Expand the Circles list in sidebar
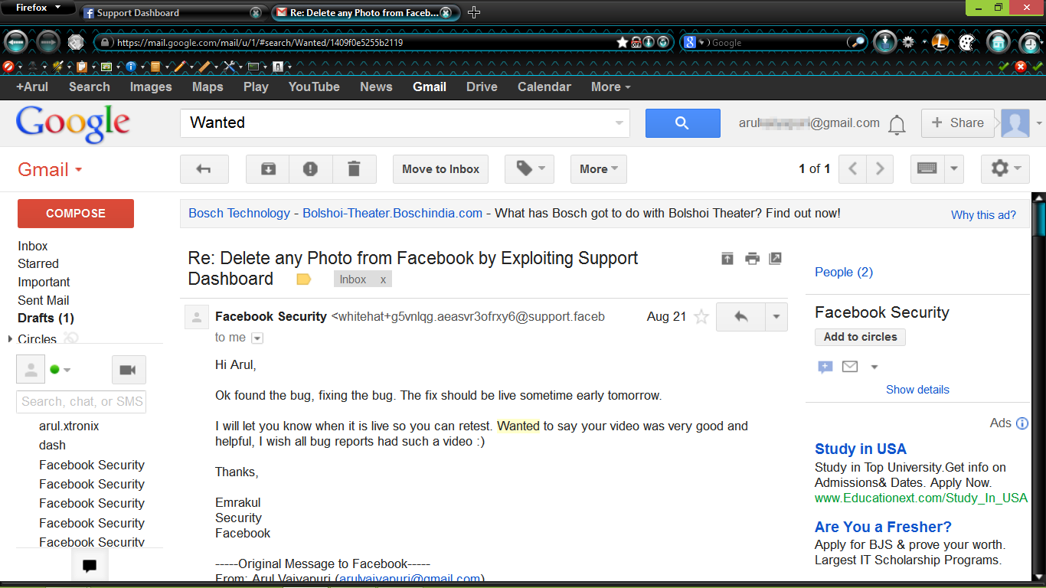The height and width of the screenshot is (588, 1046). [x=10, y=339]
